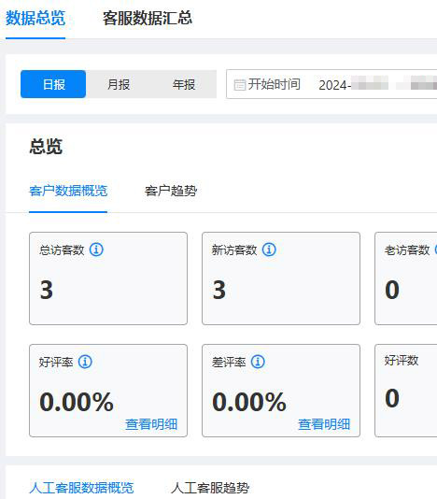Image resolution: width=437 pixels, height=499 pixels.
Task: Open 查看明细 link in 差评率 card
Action: click(324, 424)
